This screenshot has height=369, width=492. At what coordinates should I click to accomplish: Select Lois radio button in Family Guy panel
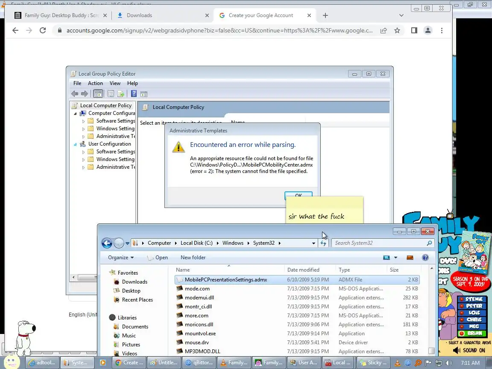coord(462,313)
